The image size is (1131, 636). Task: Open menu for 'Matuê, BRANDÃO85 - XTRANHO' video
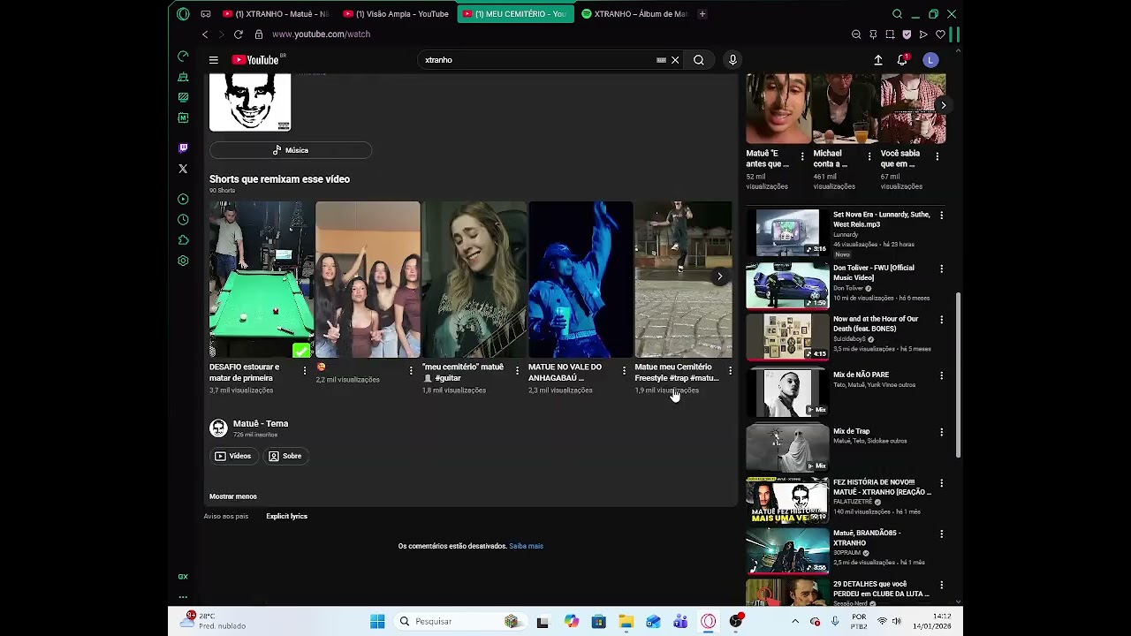coord(941,534)
